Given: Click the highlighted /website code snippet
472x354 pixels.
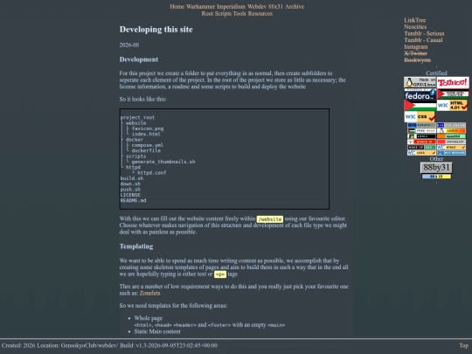Looking at the screenshot, I should coord(270,219).
